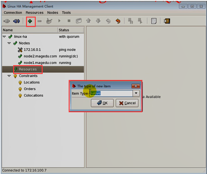207x174 pixels.
Task: Click the gray undo arrow icon
Action: point(108,21)
